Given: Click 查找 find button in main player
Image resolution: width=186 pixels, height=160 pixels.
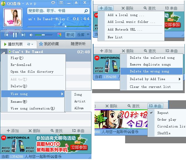Looking at the screenshot, I should point(57,131).
